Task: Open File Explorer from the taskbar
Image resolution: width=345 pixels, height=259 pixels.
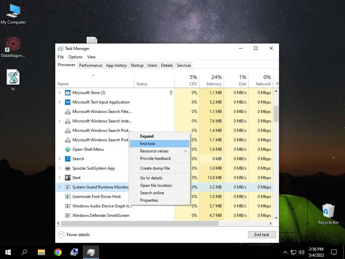Action: 41,252
